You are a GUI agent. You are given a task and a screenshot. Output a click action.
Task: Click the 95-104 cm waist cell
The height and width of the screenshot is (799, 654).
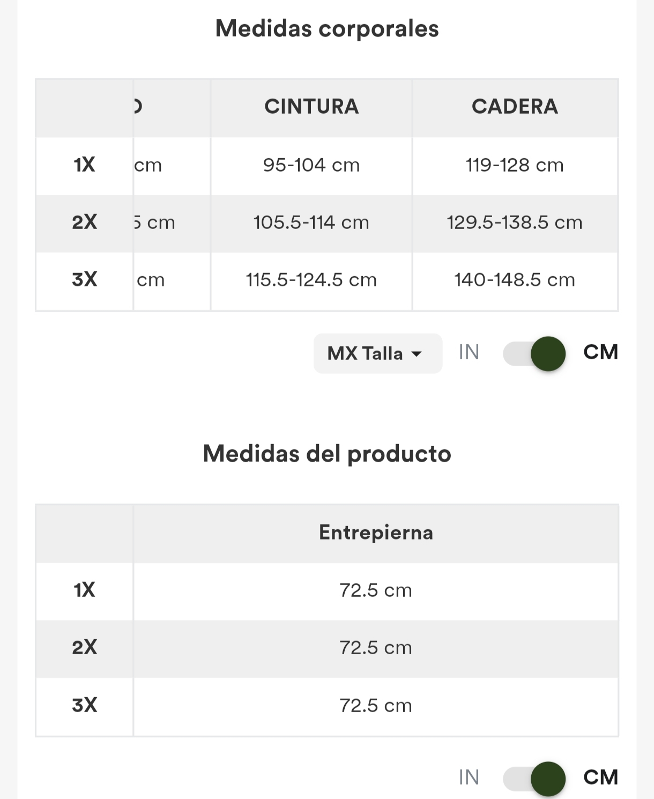[x=311, y=165]
